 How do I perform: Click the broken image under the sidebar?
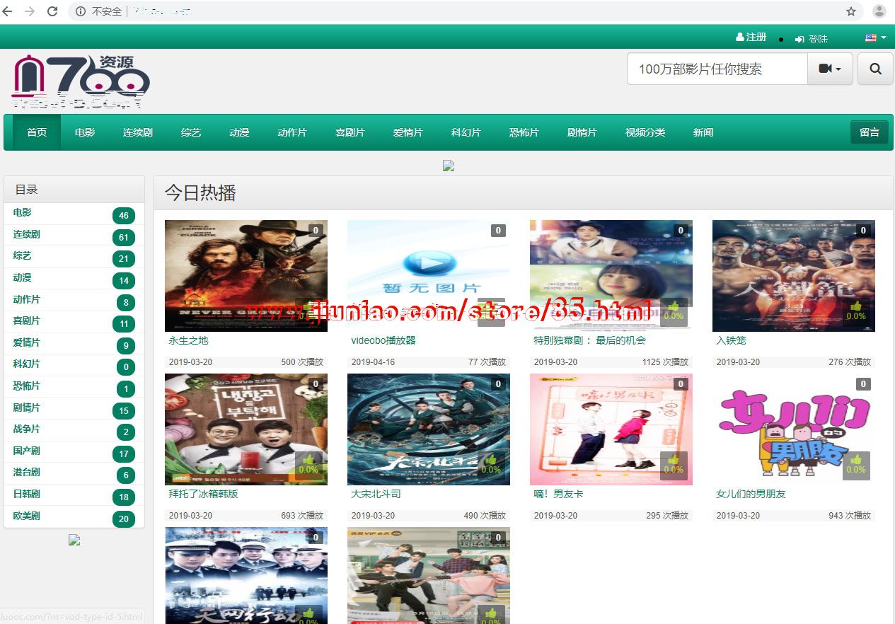[x=74, y=540]
